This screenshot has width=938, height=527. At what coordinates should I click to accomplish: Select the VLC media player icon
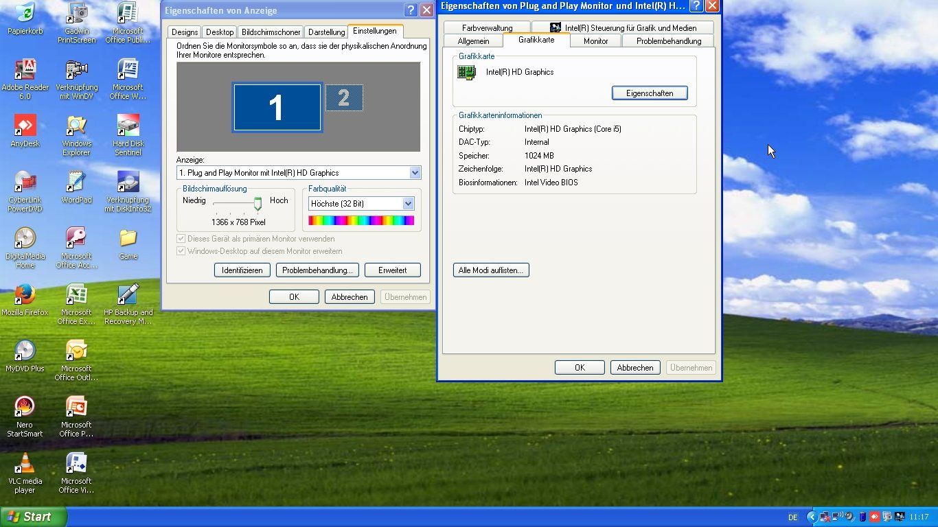(x=25, y=473)
